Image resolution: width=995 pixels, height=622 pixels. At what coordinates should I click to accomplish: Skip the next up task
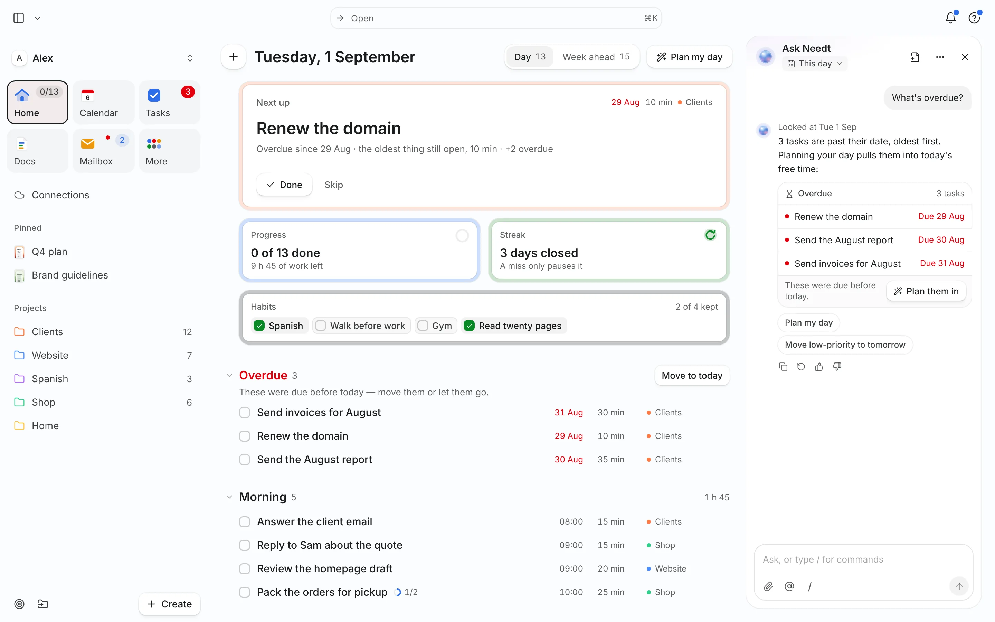click(333, 185)
